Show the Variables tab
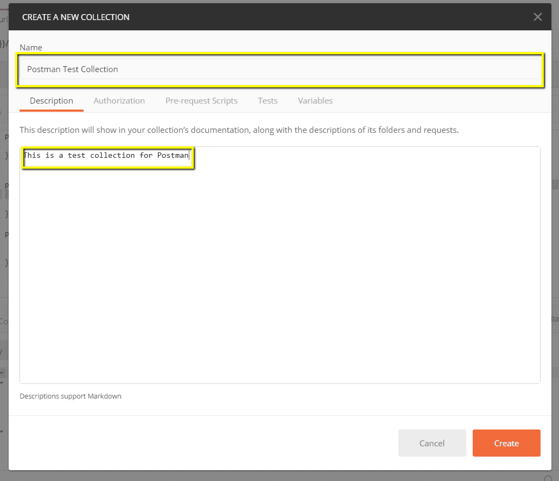This screenshot has width=559, height=481. pyautogui.click(x=315, y=101)
